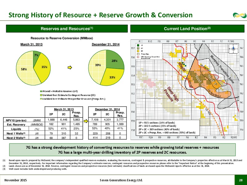Click '1P = 93.5 sections (14% of lands)'
247x185 pixels.
(157, 123)
